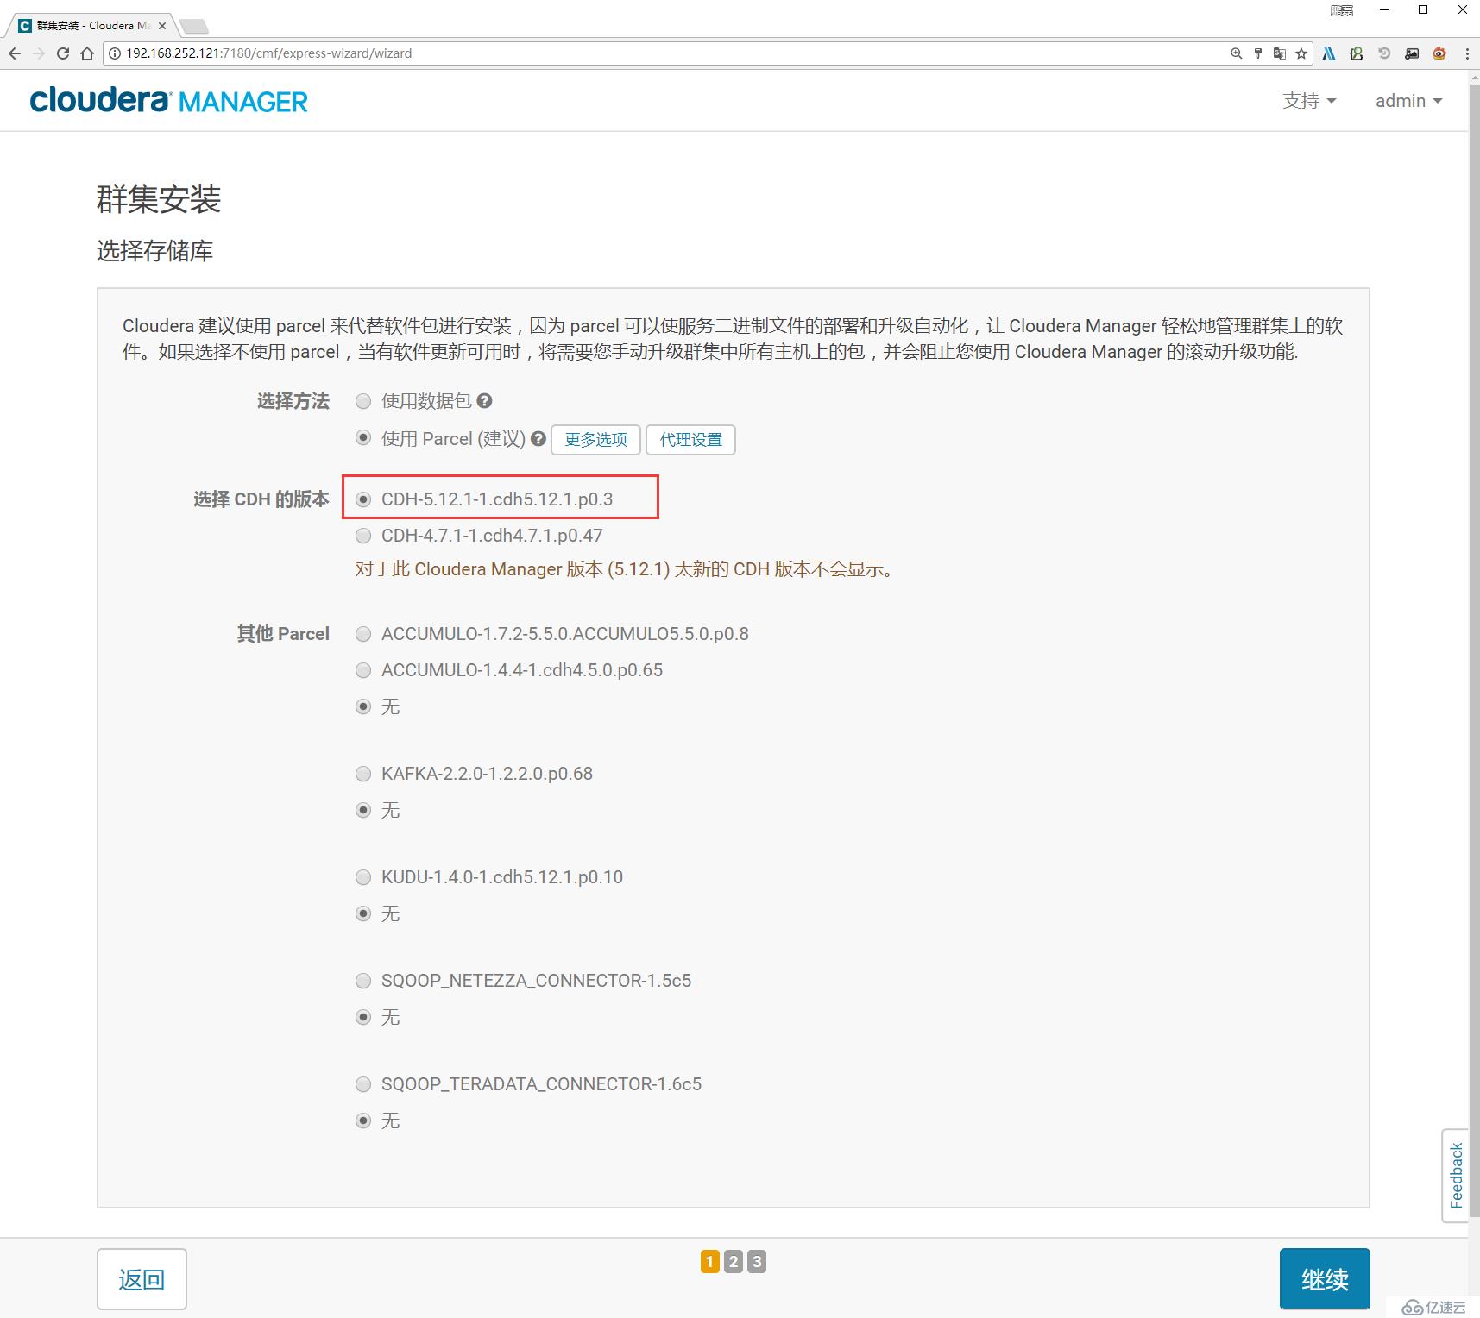Select 无 under the KUDU option
Viewport: 1480px width, 1318px height.
tap(363, 913)
